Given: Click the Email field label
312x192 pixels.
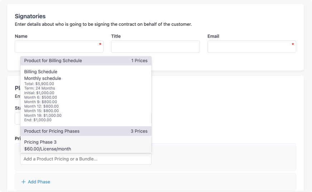Looking at the screenshot, I should click(x=213, y=36).
